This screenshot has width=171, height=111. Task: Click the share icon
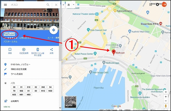[x=52, y=50]
